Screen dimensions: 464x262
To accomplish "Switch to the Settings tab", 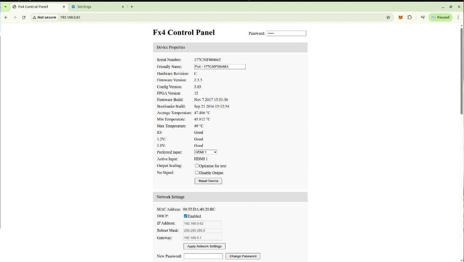I will click(x=98, y=6).
